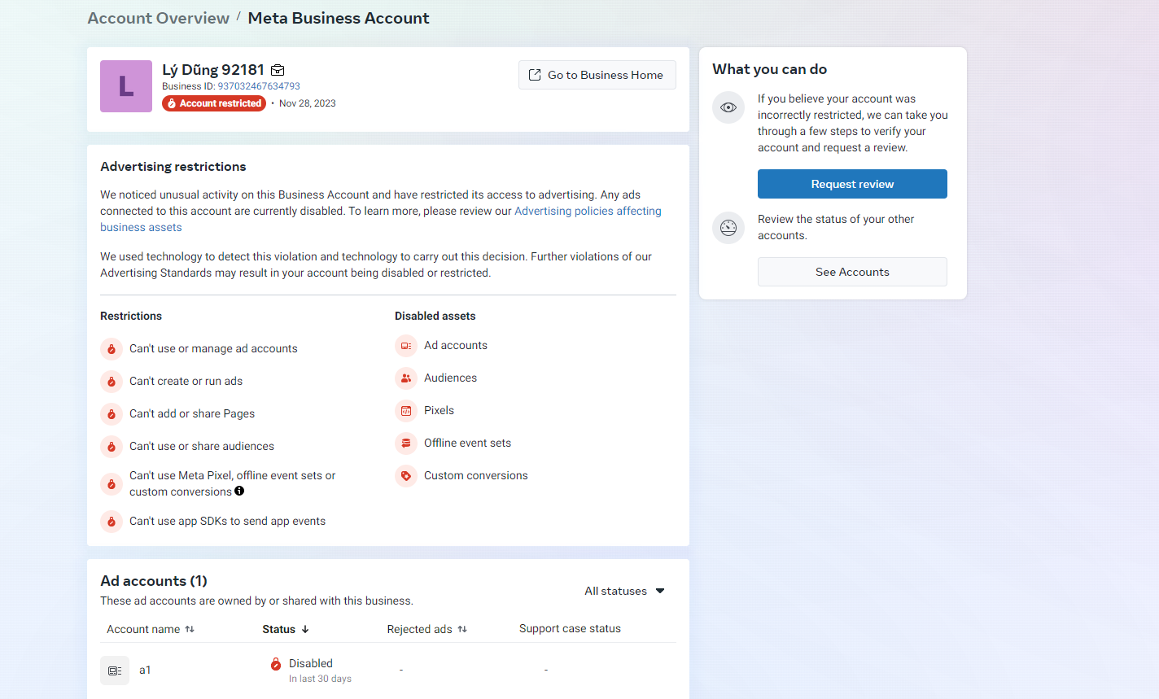Image resolution: width=1159 pixels, height=699 pixels.
Task: Sort by Rejected ads column
Action: coord(426,629)
